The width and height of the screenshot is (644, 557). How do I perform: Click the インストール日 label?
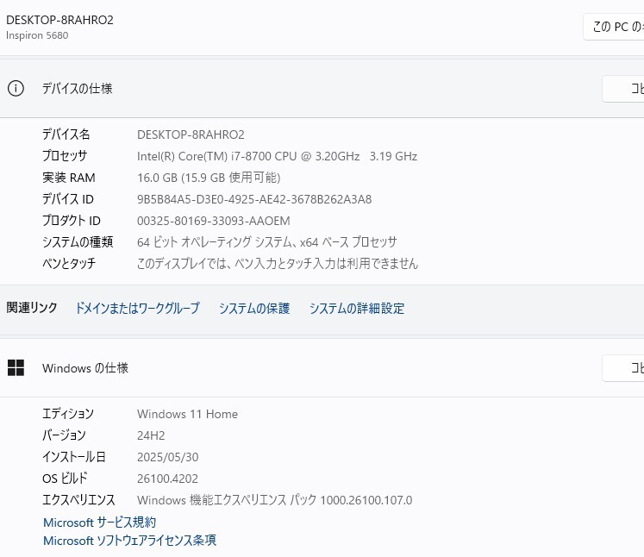[x=74, y=456]
